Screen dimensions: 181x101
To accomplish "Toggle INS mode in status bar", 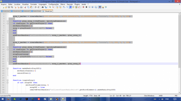I will [x=176, y=96].
